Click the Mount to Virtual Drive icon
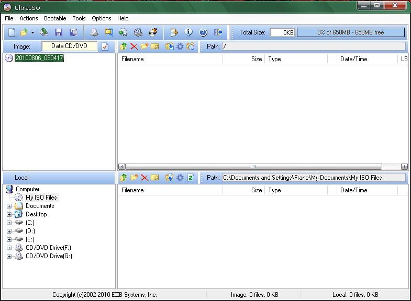This screenshot has width=411, height=301. click(138, 32)
